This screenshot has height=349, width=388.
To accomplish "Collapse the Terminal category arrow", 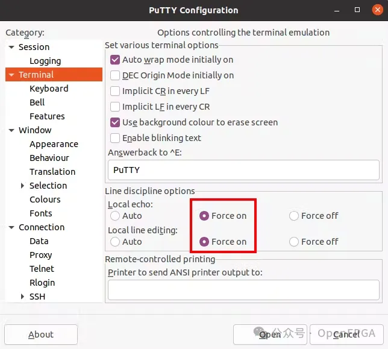I will [11, 75].
